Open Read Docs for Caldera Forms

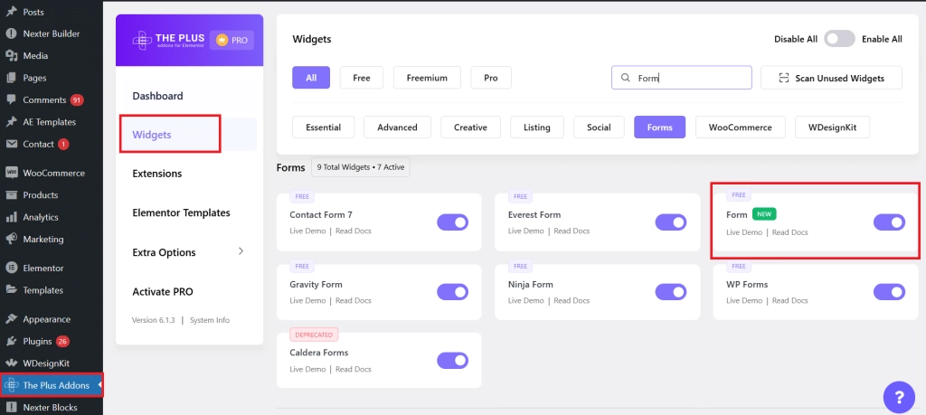pyautogui.click(x=354, y=369)
